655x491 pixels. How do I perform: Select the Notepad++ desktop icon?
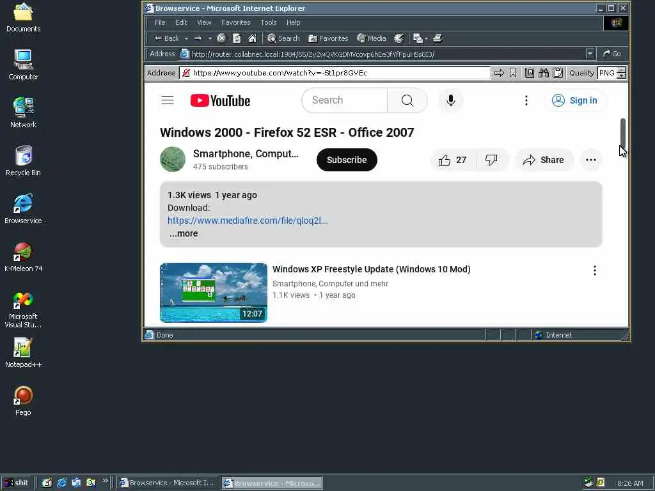(24, 353)
